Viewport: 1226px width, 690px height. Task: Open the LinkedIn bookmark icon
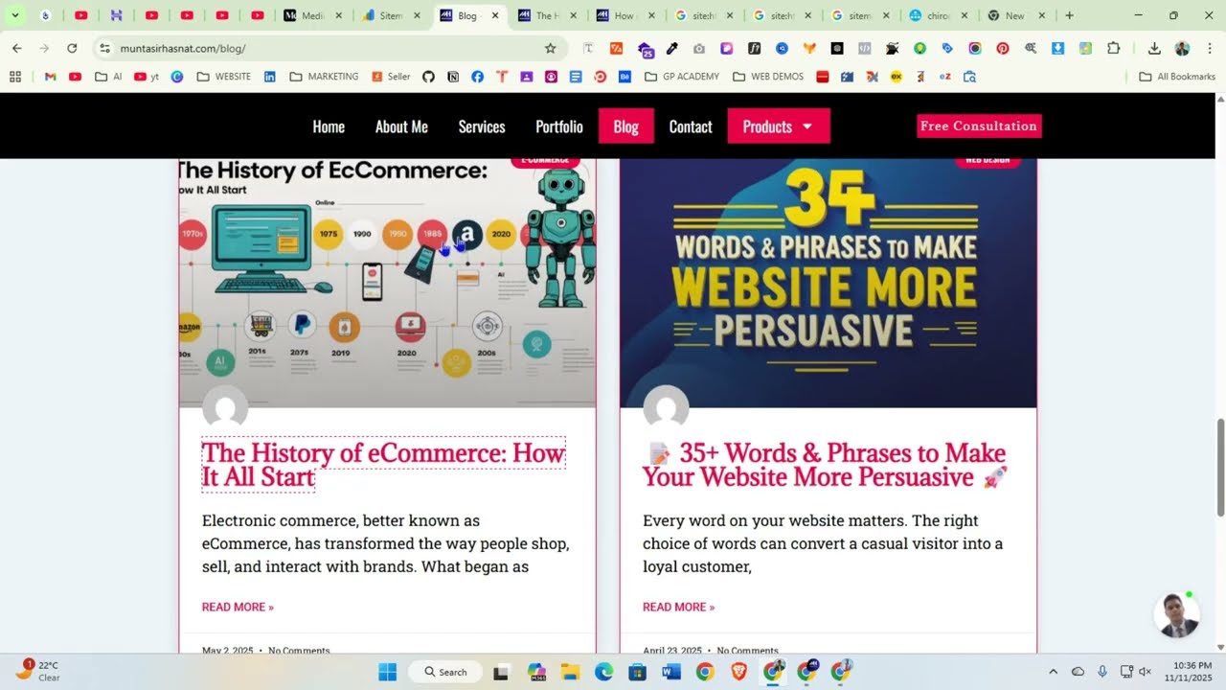(269, 77)
